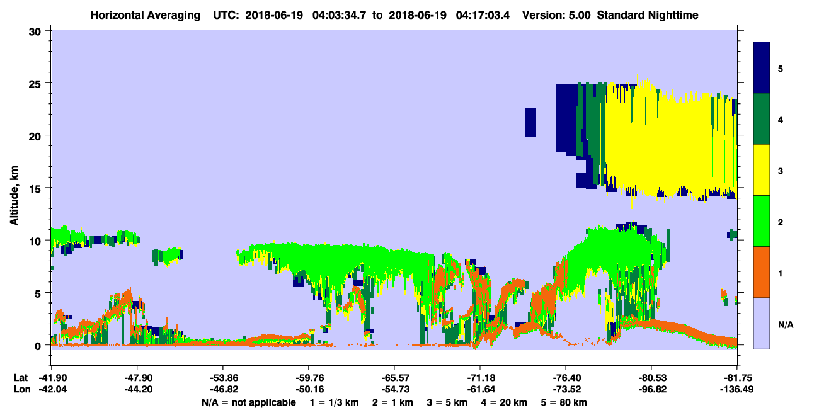Click the 'Lon' row label
819x420 pixels.
click(x=21, y=389)
